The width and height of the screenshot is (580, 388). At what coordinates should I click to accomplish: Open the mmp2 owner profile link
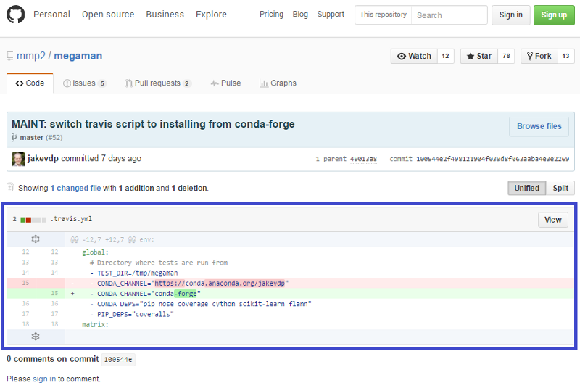tap(31, 56)
